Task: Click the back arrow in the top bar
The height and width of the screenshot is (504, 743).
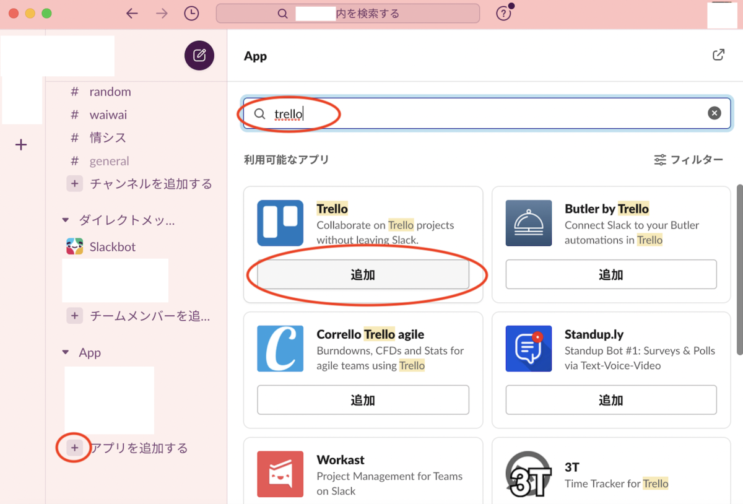Action: click(x=132, y=13)
